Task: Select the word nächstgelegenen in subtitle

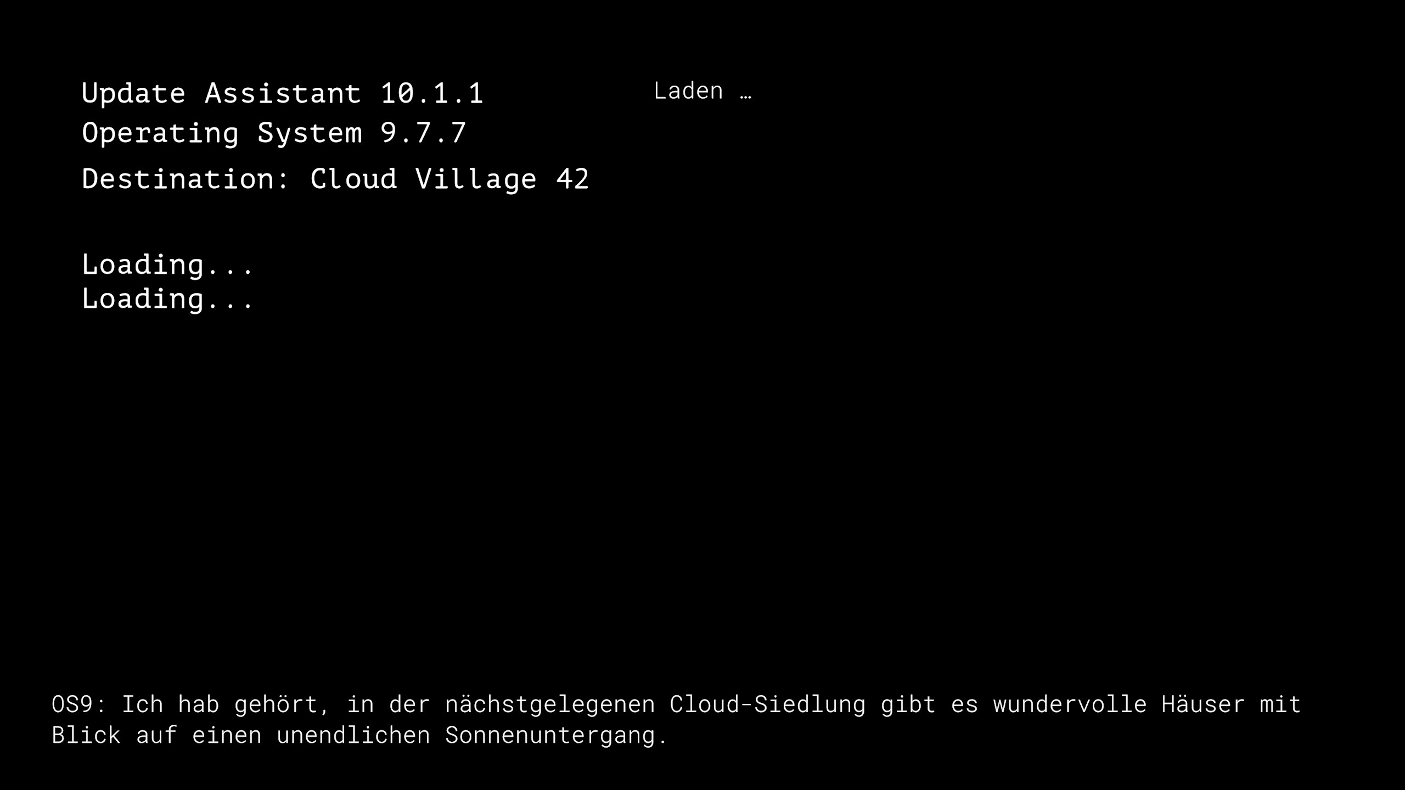Action: pyautogui.click(x=550, y=704)
